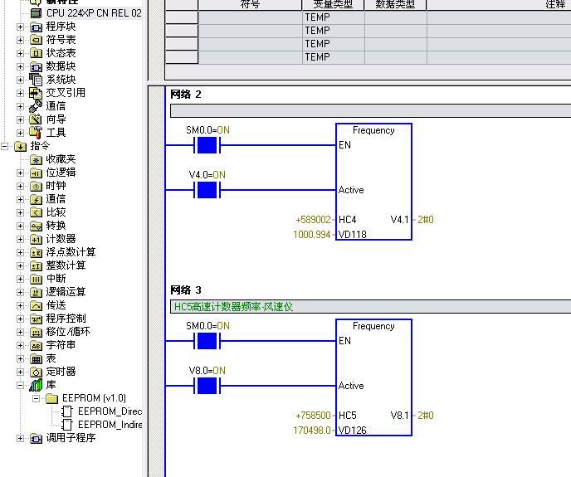Collapse the 库 libraries node
Viewport: 571px width, 477px height.
(21, 385)
